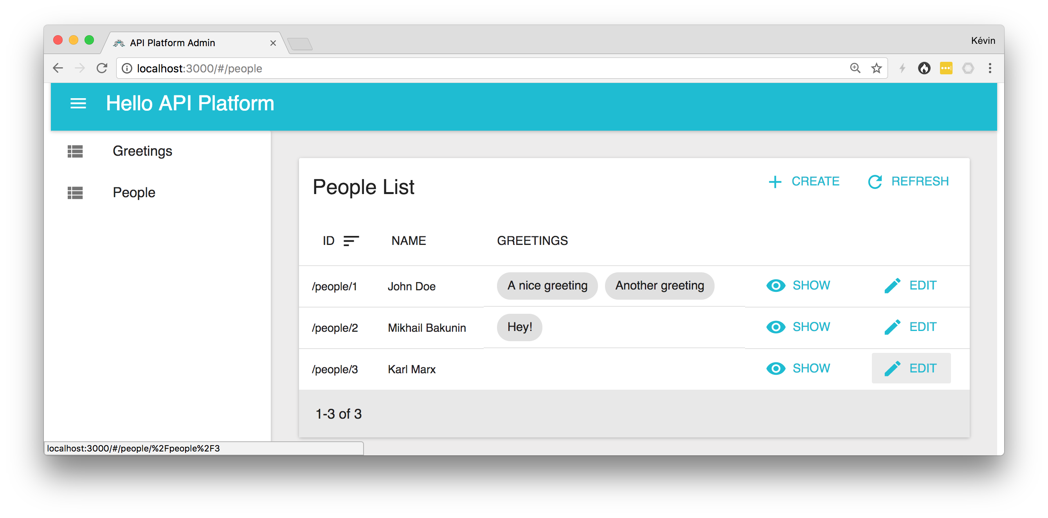The width and height of the screenshot is (1048, 518).
Task: Click the People list icon in sidebar
Action: click(75, 192)
